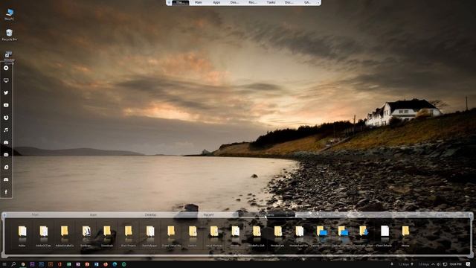476x268 pixels.
Task: Select the Apps tab in top dock
Action: [216, 2]
